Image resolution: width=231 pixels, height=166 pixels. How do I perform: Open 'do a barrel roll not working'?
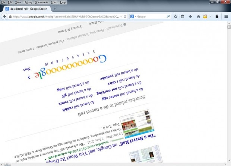(x=119, y=88)
